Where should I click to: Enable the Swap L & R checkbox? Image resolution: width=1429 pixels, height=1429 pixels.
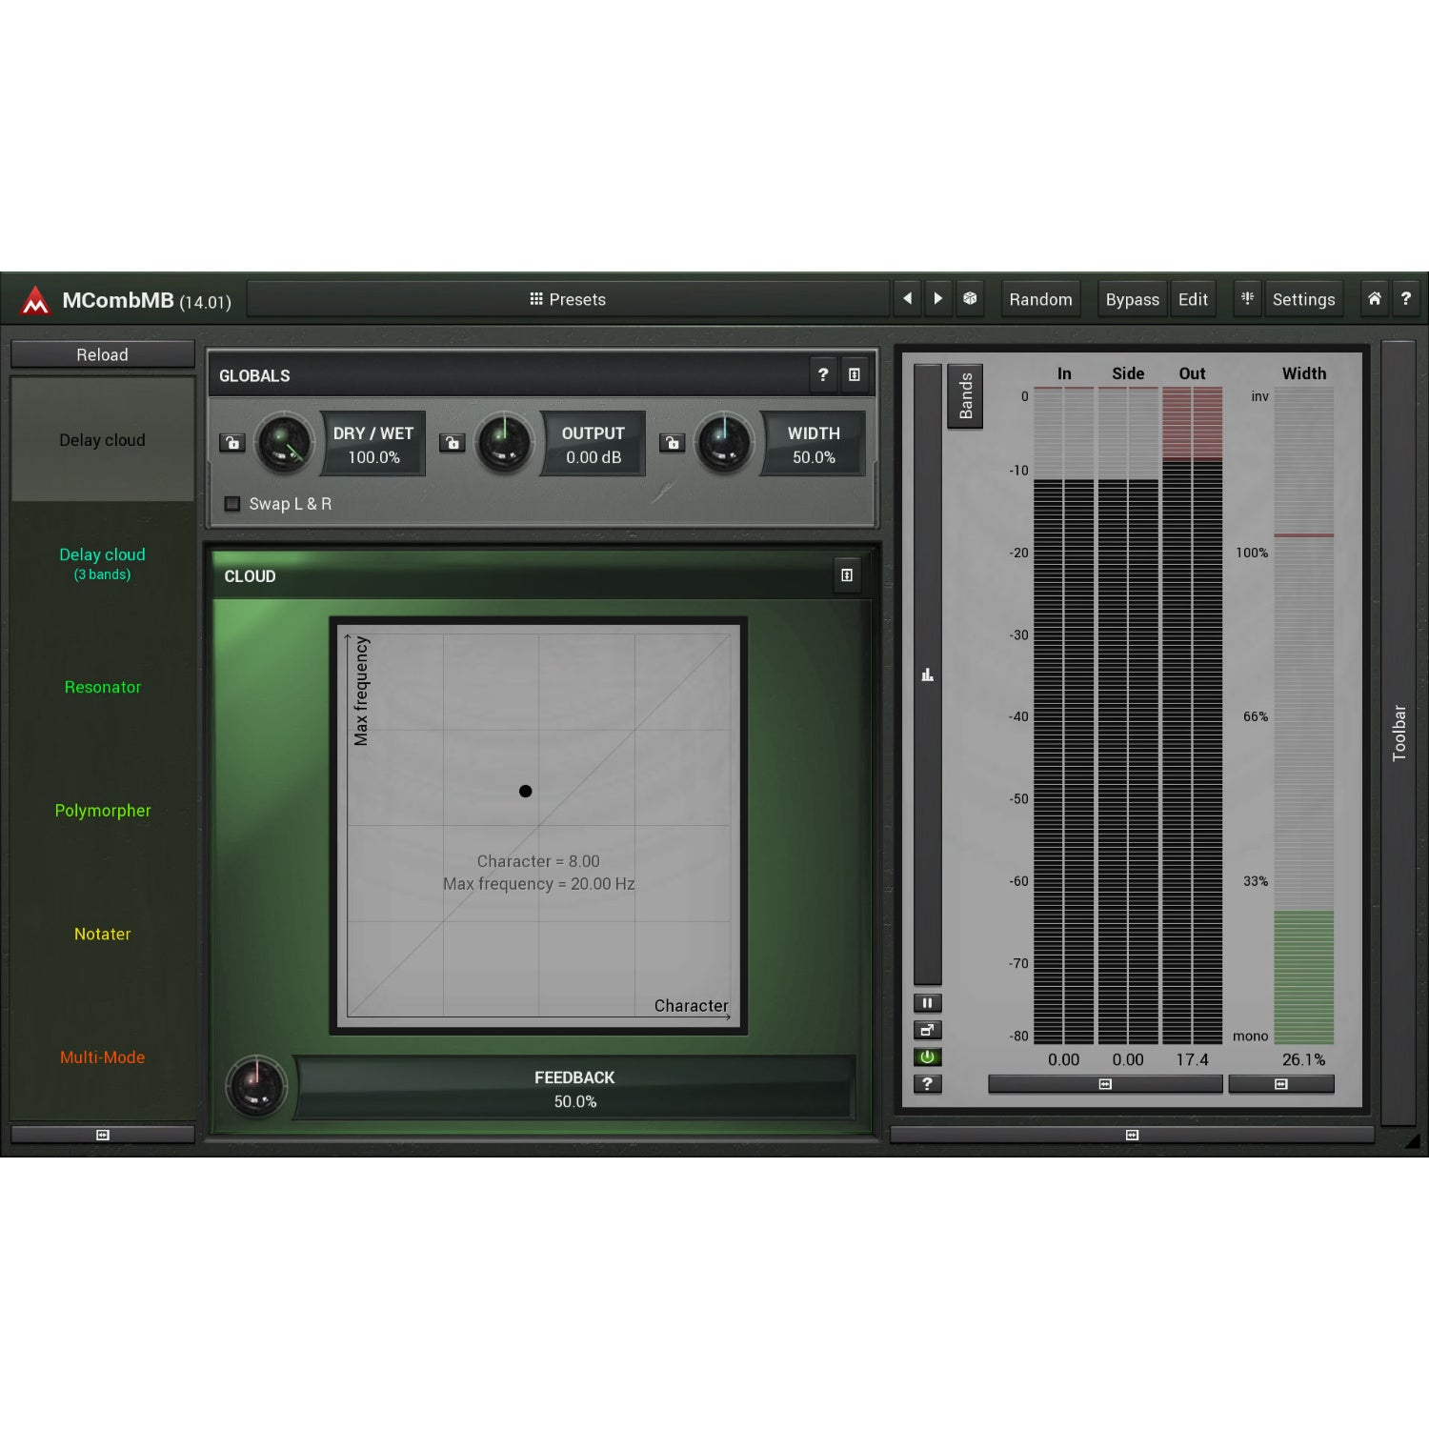coord(232,504)
